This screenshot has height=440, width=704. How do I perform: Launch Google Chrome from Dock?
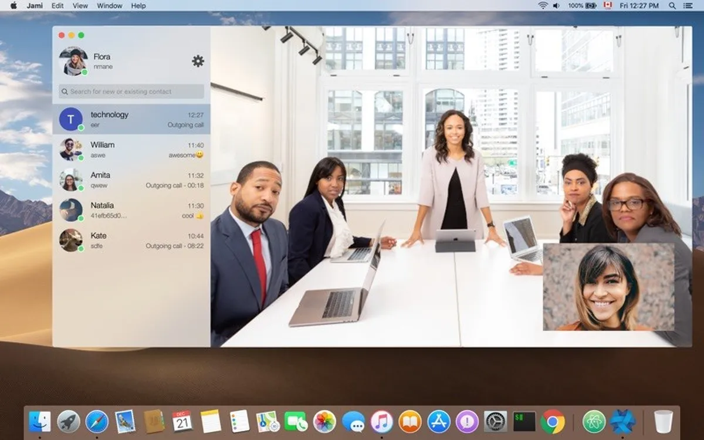tap(553, 421)
